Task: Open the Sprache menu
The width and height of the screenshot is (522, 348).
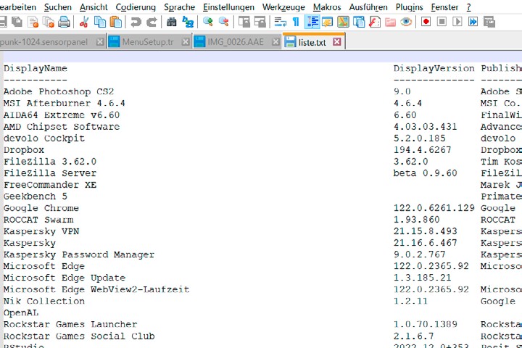Action: pyautogui.click(x=179, y=7)
